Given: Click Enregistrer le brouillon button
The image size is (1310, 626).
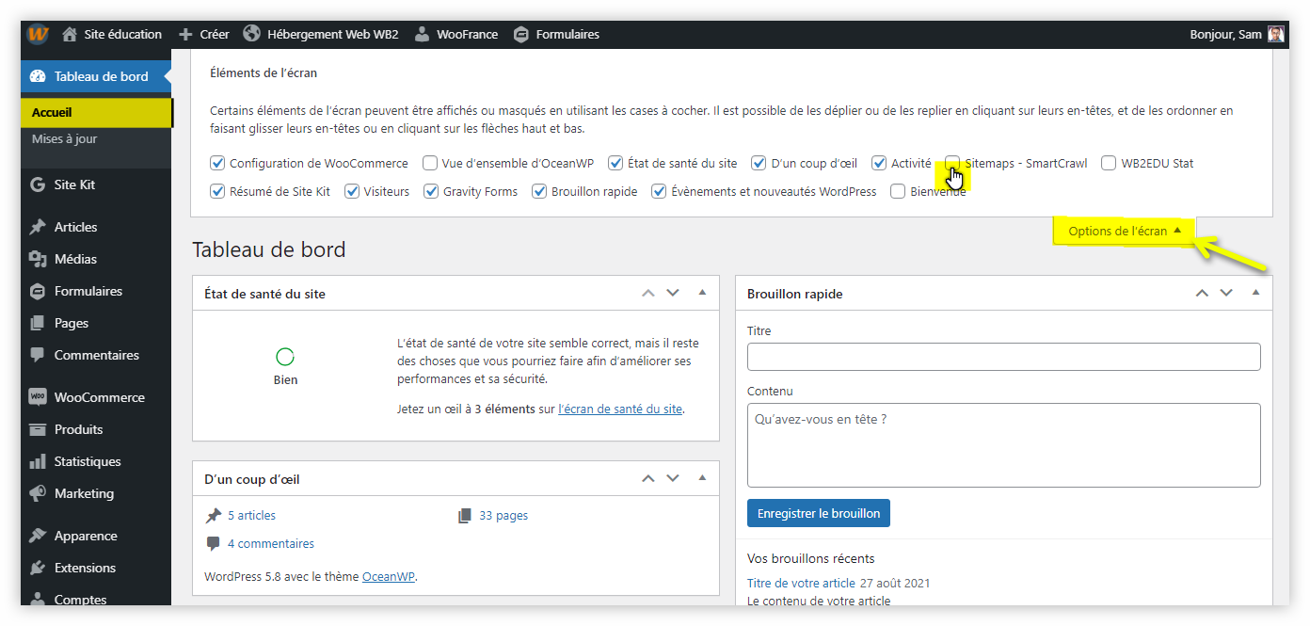Looking at the screenshot, I should [818, 513].
